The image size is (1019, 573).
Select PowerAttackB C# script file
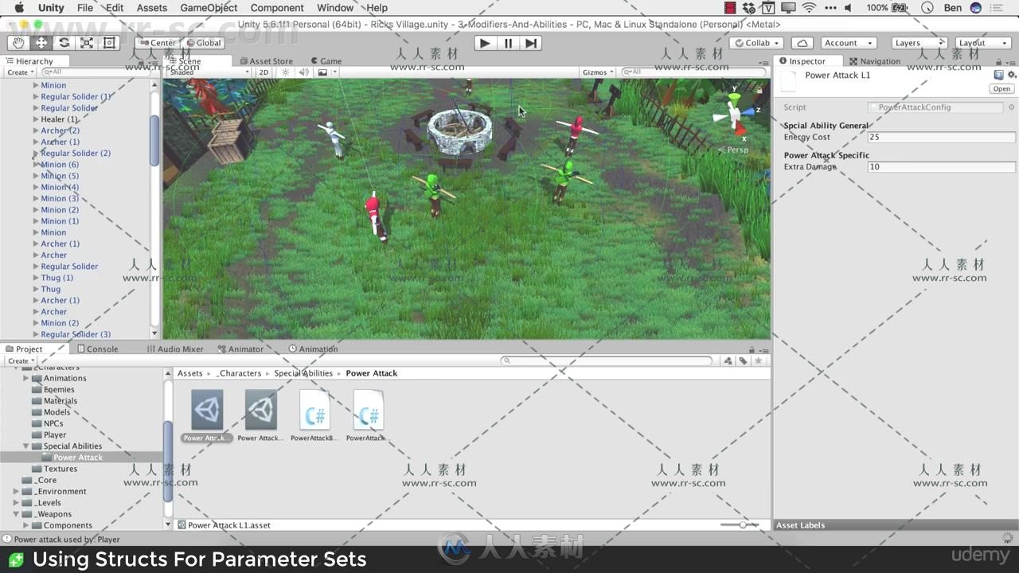(x=314, y=415)
